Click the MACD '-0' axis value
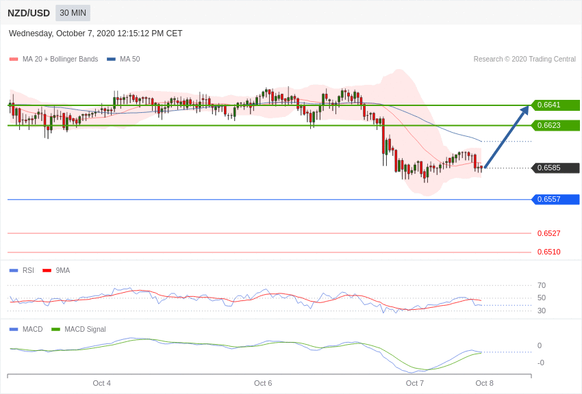The image size is (582, 394). pos(541,363)
